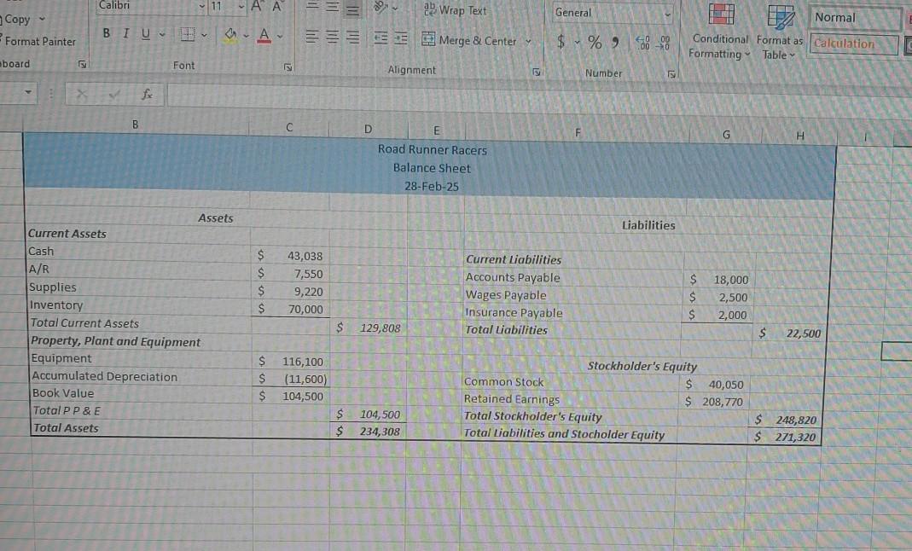The image size is (912, 551).
Task: Click the Merge & Center button
Action: (468, 40)
